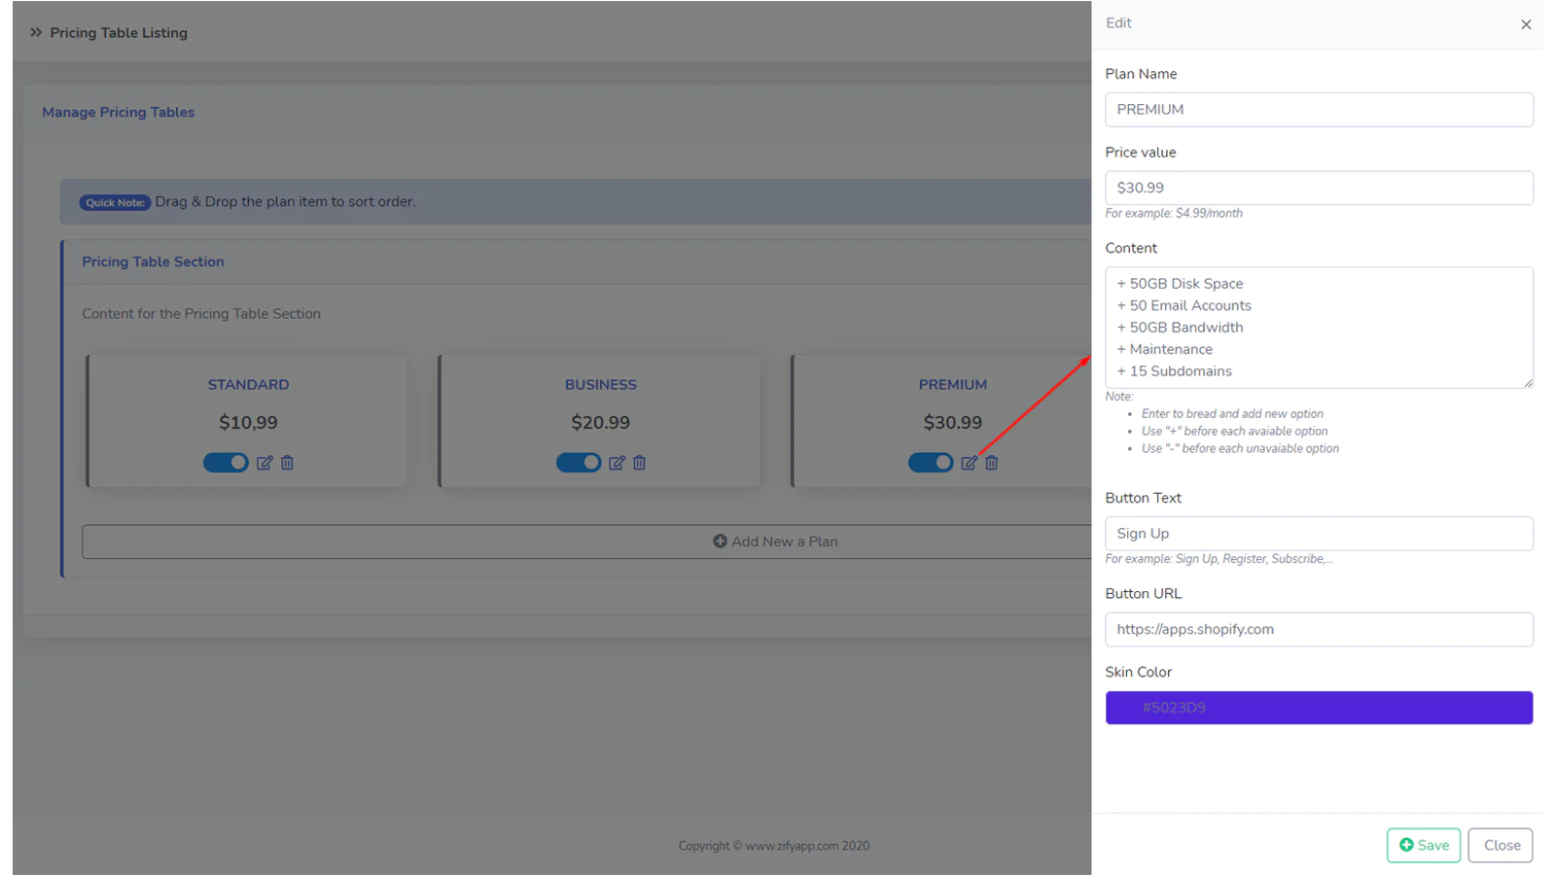This screenshot has height=875, width=1556.
Task: Toggle the BUSINESS plan switch
Action: tap(579, 463)
